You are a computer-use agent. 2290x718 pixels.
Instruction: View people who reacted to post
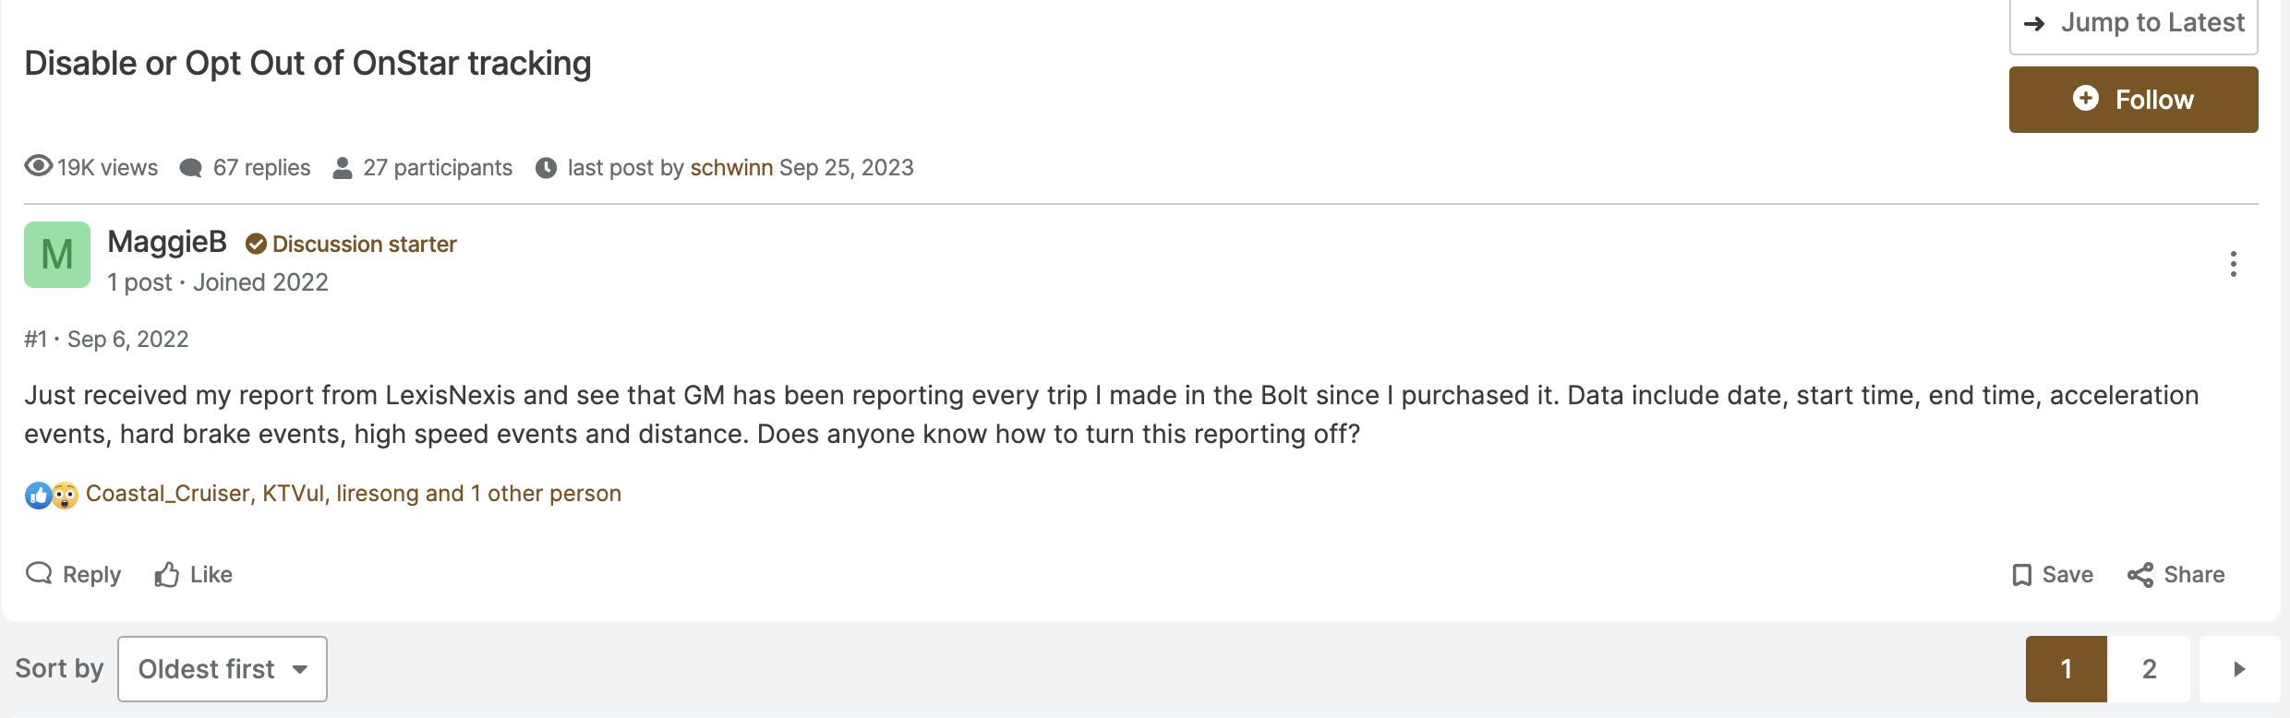coord(354,494)
